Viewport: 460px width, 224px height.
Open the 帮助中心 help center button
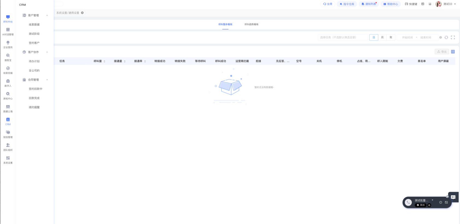[391, 4]
